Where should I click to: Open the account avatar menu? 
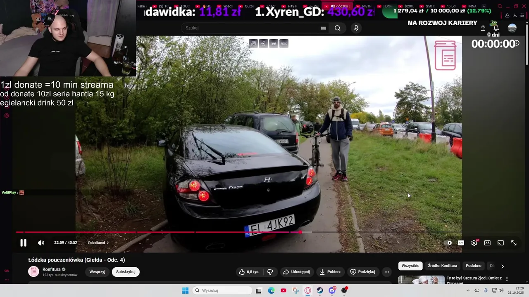[512, 28]
